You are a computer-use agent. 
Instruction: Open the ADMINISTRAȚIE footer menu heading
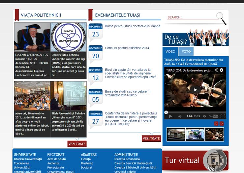(126, 155)
